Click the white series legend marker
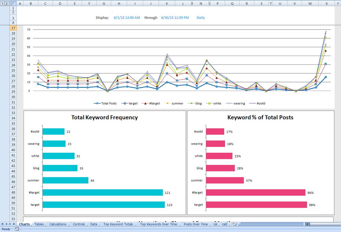Screen dimensions: 341x232 [209, 103]
